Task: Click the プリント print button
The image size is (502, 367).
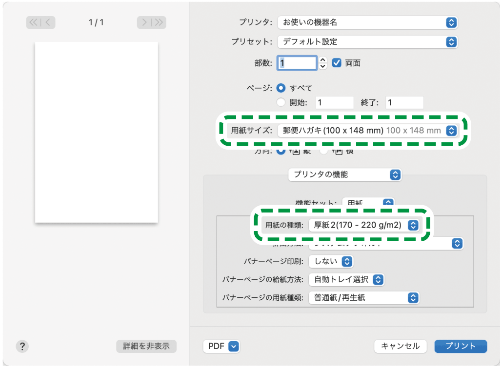Action: click(x=460, y=346)
